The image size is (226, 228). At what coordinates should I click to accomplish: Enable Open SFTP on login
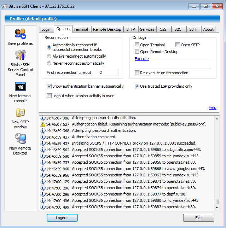tap(178, 45)
